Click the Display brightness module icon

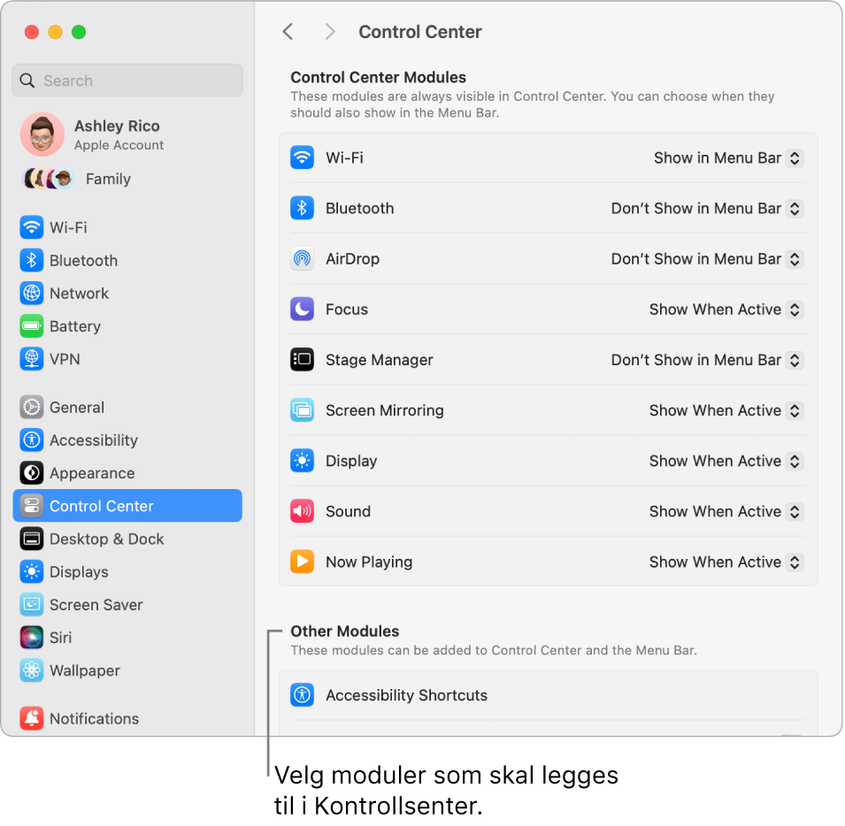pyautogui.click(x=302, y=461)
